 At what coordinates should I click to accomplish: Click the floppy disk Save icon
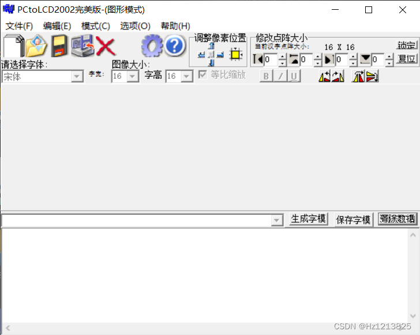tap(59, 45)
